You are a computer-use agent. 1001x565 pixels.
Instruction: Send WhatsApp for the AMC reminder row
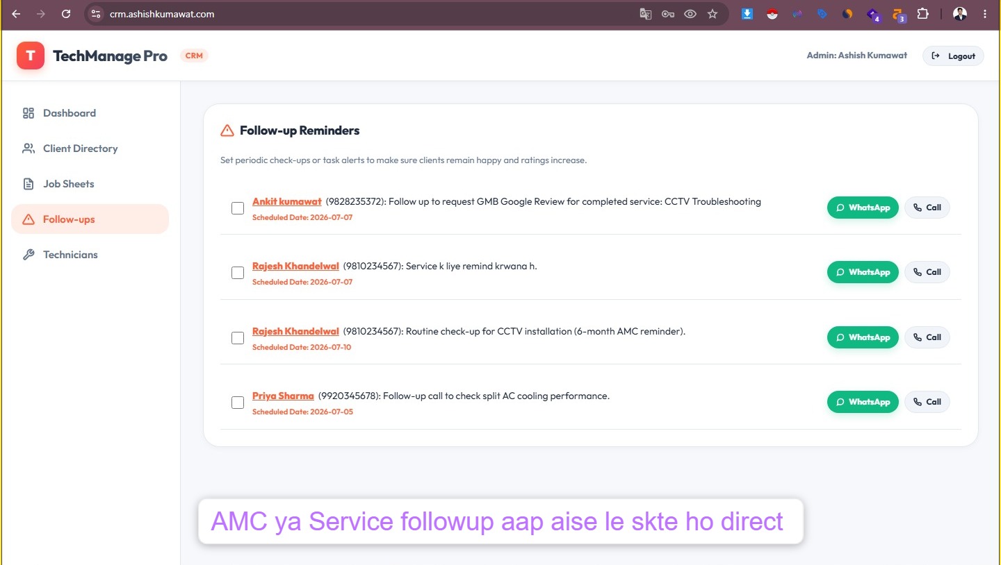point(863,337)
